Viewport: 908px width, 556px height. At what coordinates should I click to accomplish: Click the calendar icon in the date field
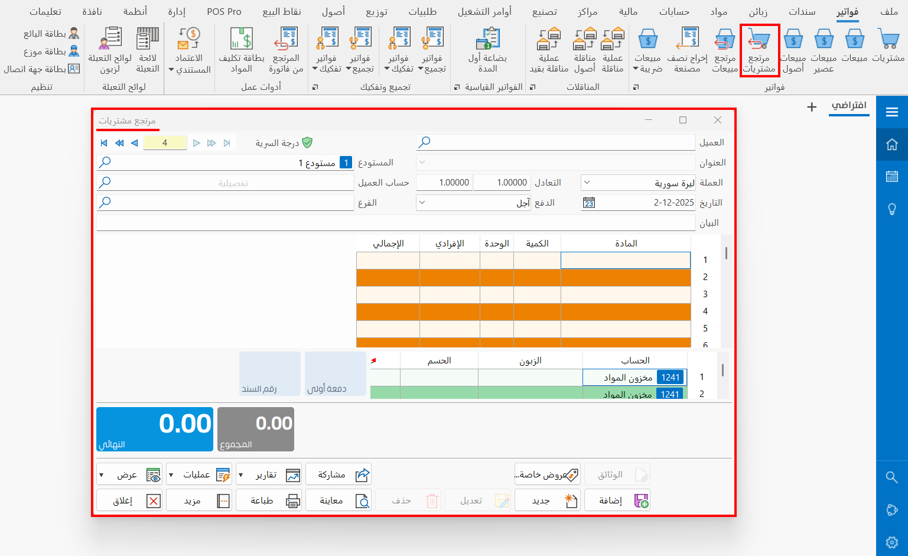[589, 203]
